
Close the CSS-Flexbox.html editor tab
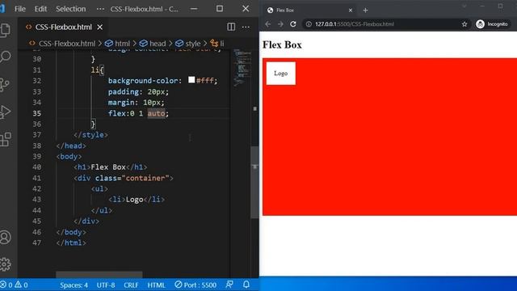(100, 27)
